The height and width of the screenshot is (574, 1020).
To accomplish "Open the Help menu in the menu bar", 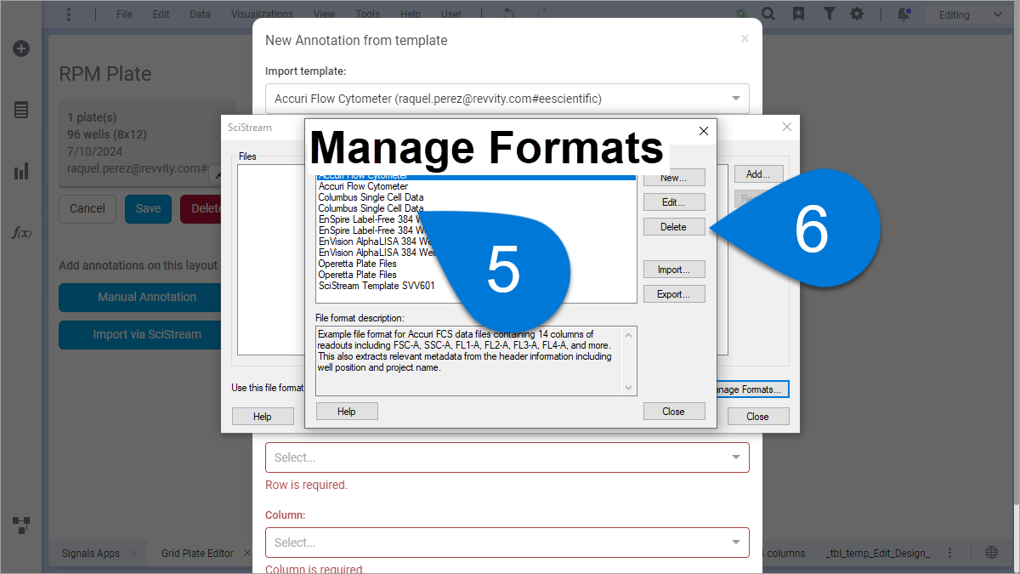I will coord(411,14).
